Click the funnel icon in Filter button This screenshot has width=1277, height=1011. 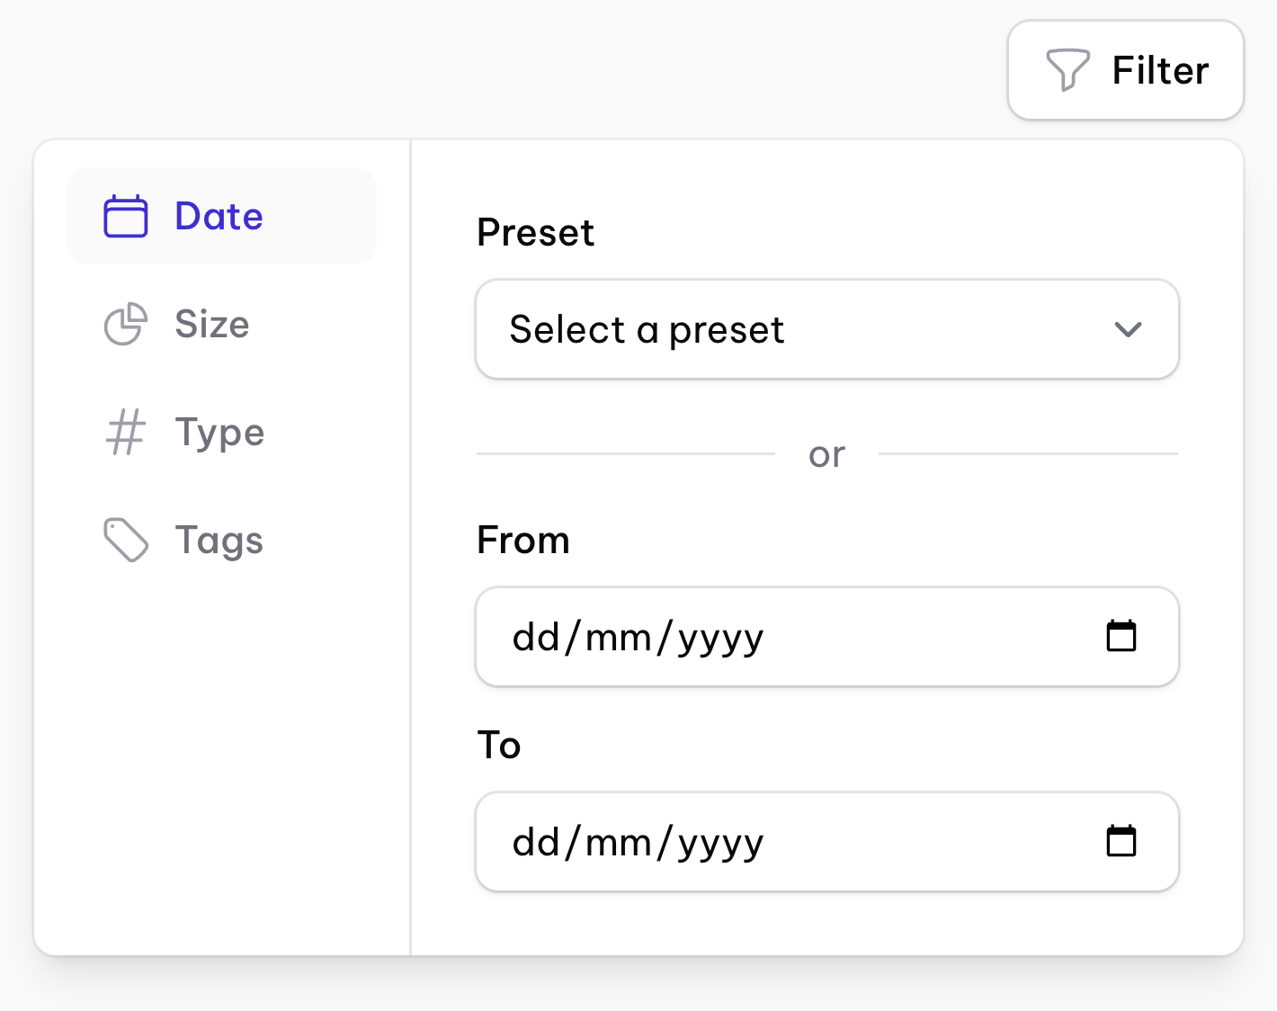coord(1067,70)
